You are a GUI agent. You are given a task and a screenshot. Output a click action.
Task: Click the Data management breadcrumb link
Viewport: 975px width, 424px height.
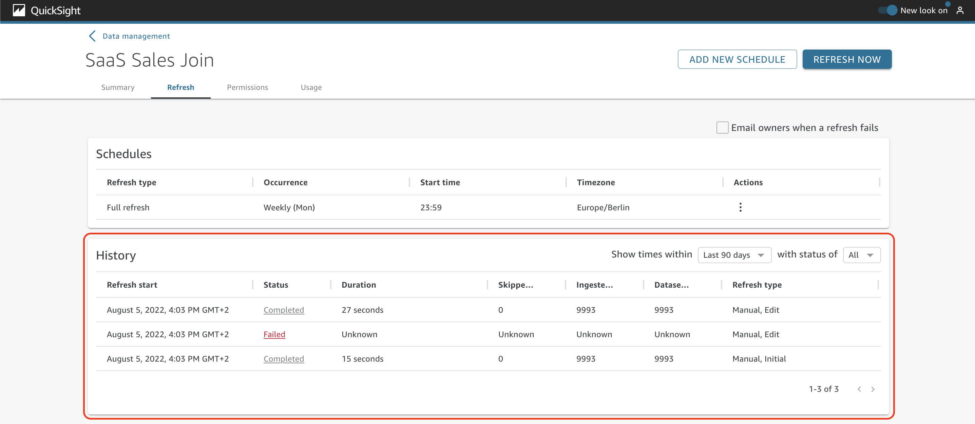pyautogui.click(x=136, y=36)
